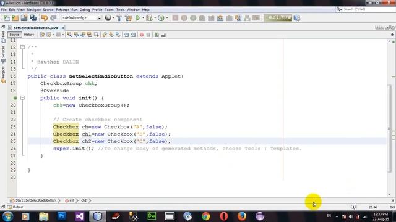Open the Tools menu
This screenshot has width=396, height=222.
coord(120,10)
